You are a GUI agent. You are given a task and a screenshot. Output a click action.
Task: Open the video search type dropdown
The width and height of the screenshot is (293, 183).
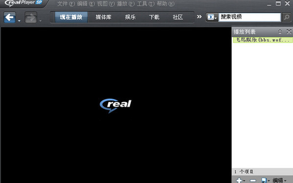pyautogui.click(x=212, y=17)
